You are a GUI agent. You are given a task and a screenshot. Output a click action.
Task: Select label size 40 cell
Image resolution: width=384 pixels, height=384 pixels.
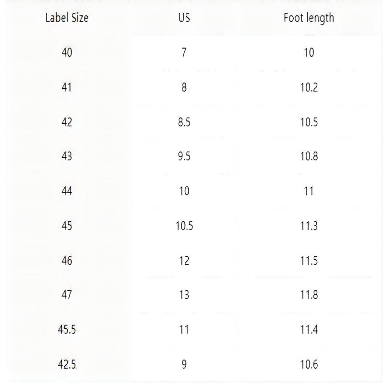point(67,52)
